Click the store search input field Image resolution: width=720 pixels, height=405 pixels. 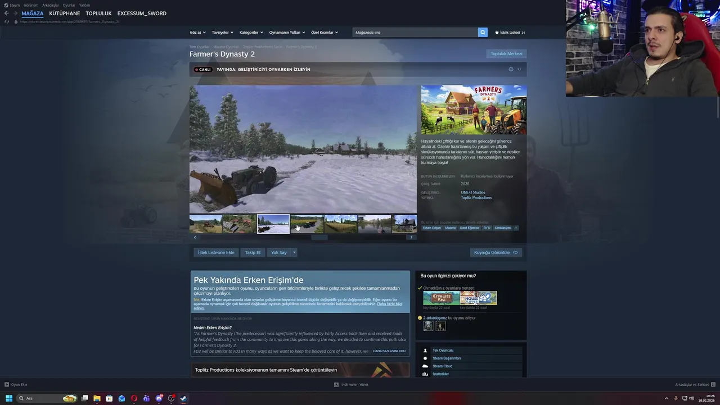coord(415,32)
